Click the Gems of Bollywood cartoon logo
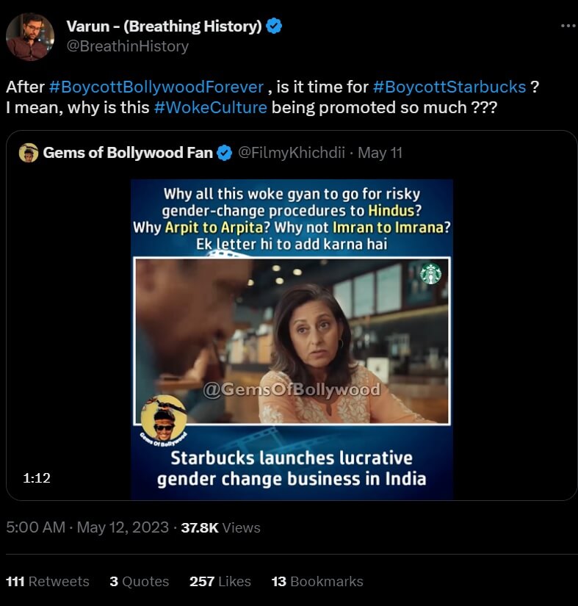The height and width of the screenshot is (606, 578). point(163,419)
